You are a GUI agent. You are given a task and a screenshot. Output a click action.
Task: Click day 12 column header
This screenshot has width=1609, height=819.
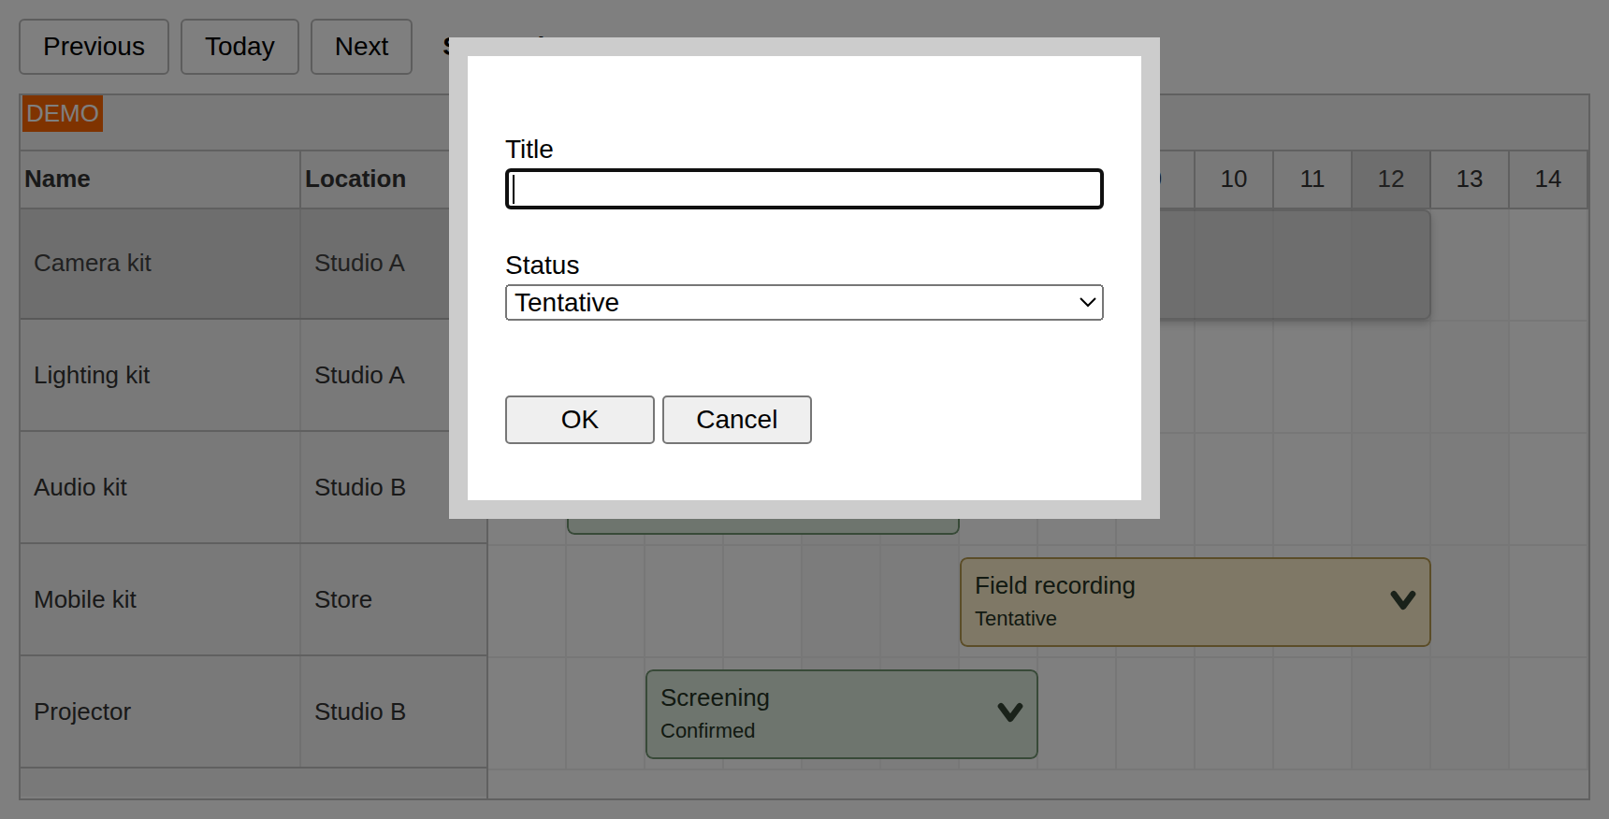pyautogui.click(x=1391, y=179)
